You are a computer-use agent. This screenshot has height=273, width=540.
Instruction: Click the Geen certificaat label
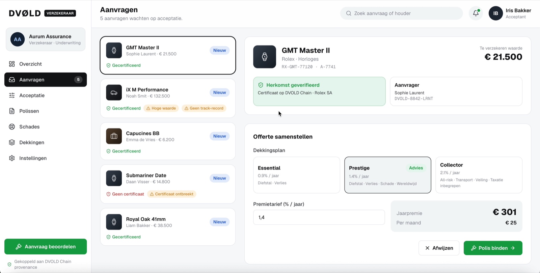click(x=125, y=194)
